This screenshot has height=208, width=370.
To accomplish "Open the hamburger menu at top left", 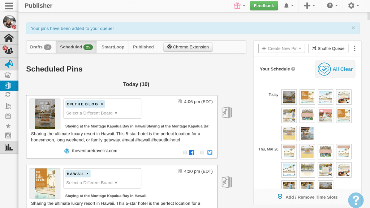I will point(9,6).
